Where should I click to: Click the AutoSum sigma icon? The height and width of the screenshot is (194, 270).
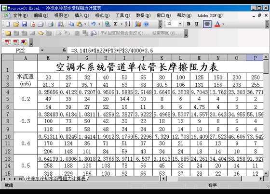pyautogui.click(x=116, y=24)
